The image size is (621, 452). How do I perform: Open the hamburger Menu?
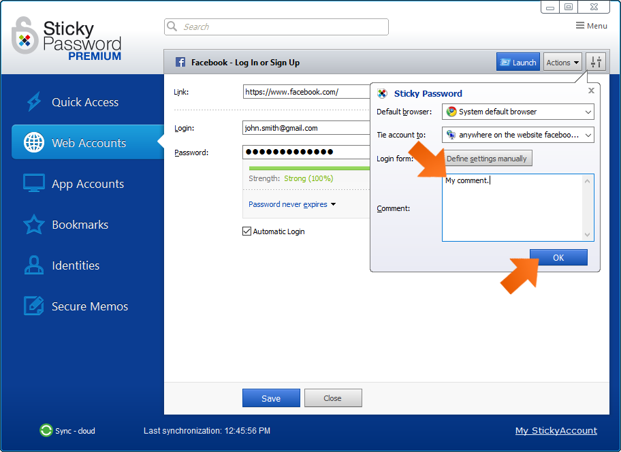591,26
